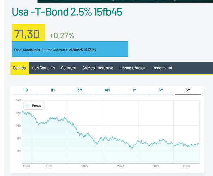Select the 6M time range
The height and width of the screenshot is (176, 213).
tap(107, 90)
